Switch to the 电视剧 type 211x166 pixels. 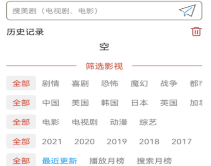click(x=85, y=122)
